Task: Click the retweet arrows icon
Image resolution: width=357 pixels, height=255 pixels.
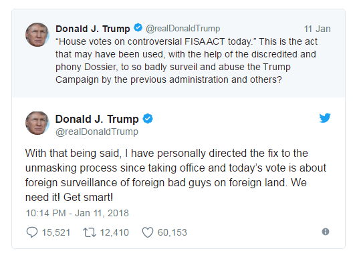Action: pyautogui.click(x=90, y=232)
